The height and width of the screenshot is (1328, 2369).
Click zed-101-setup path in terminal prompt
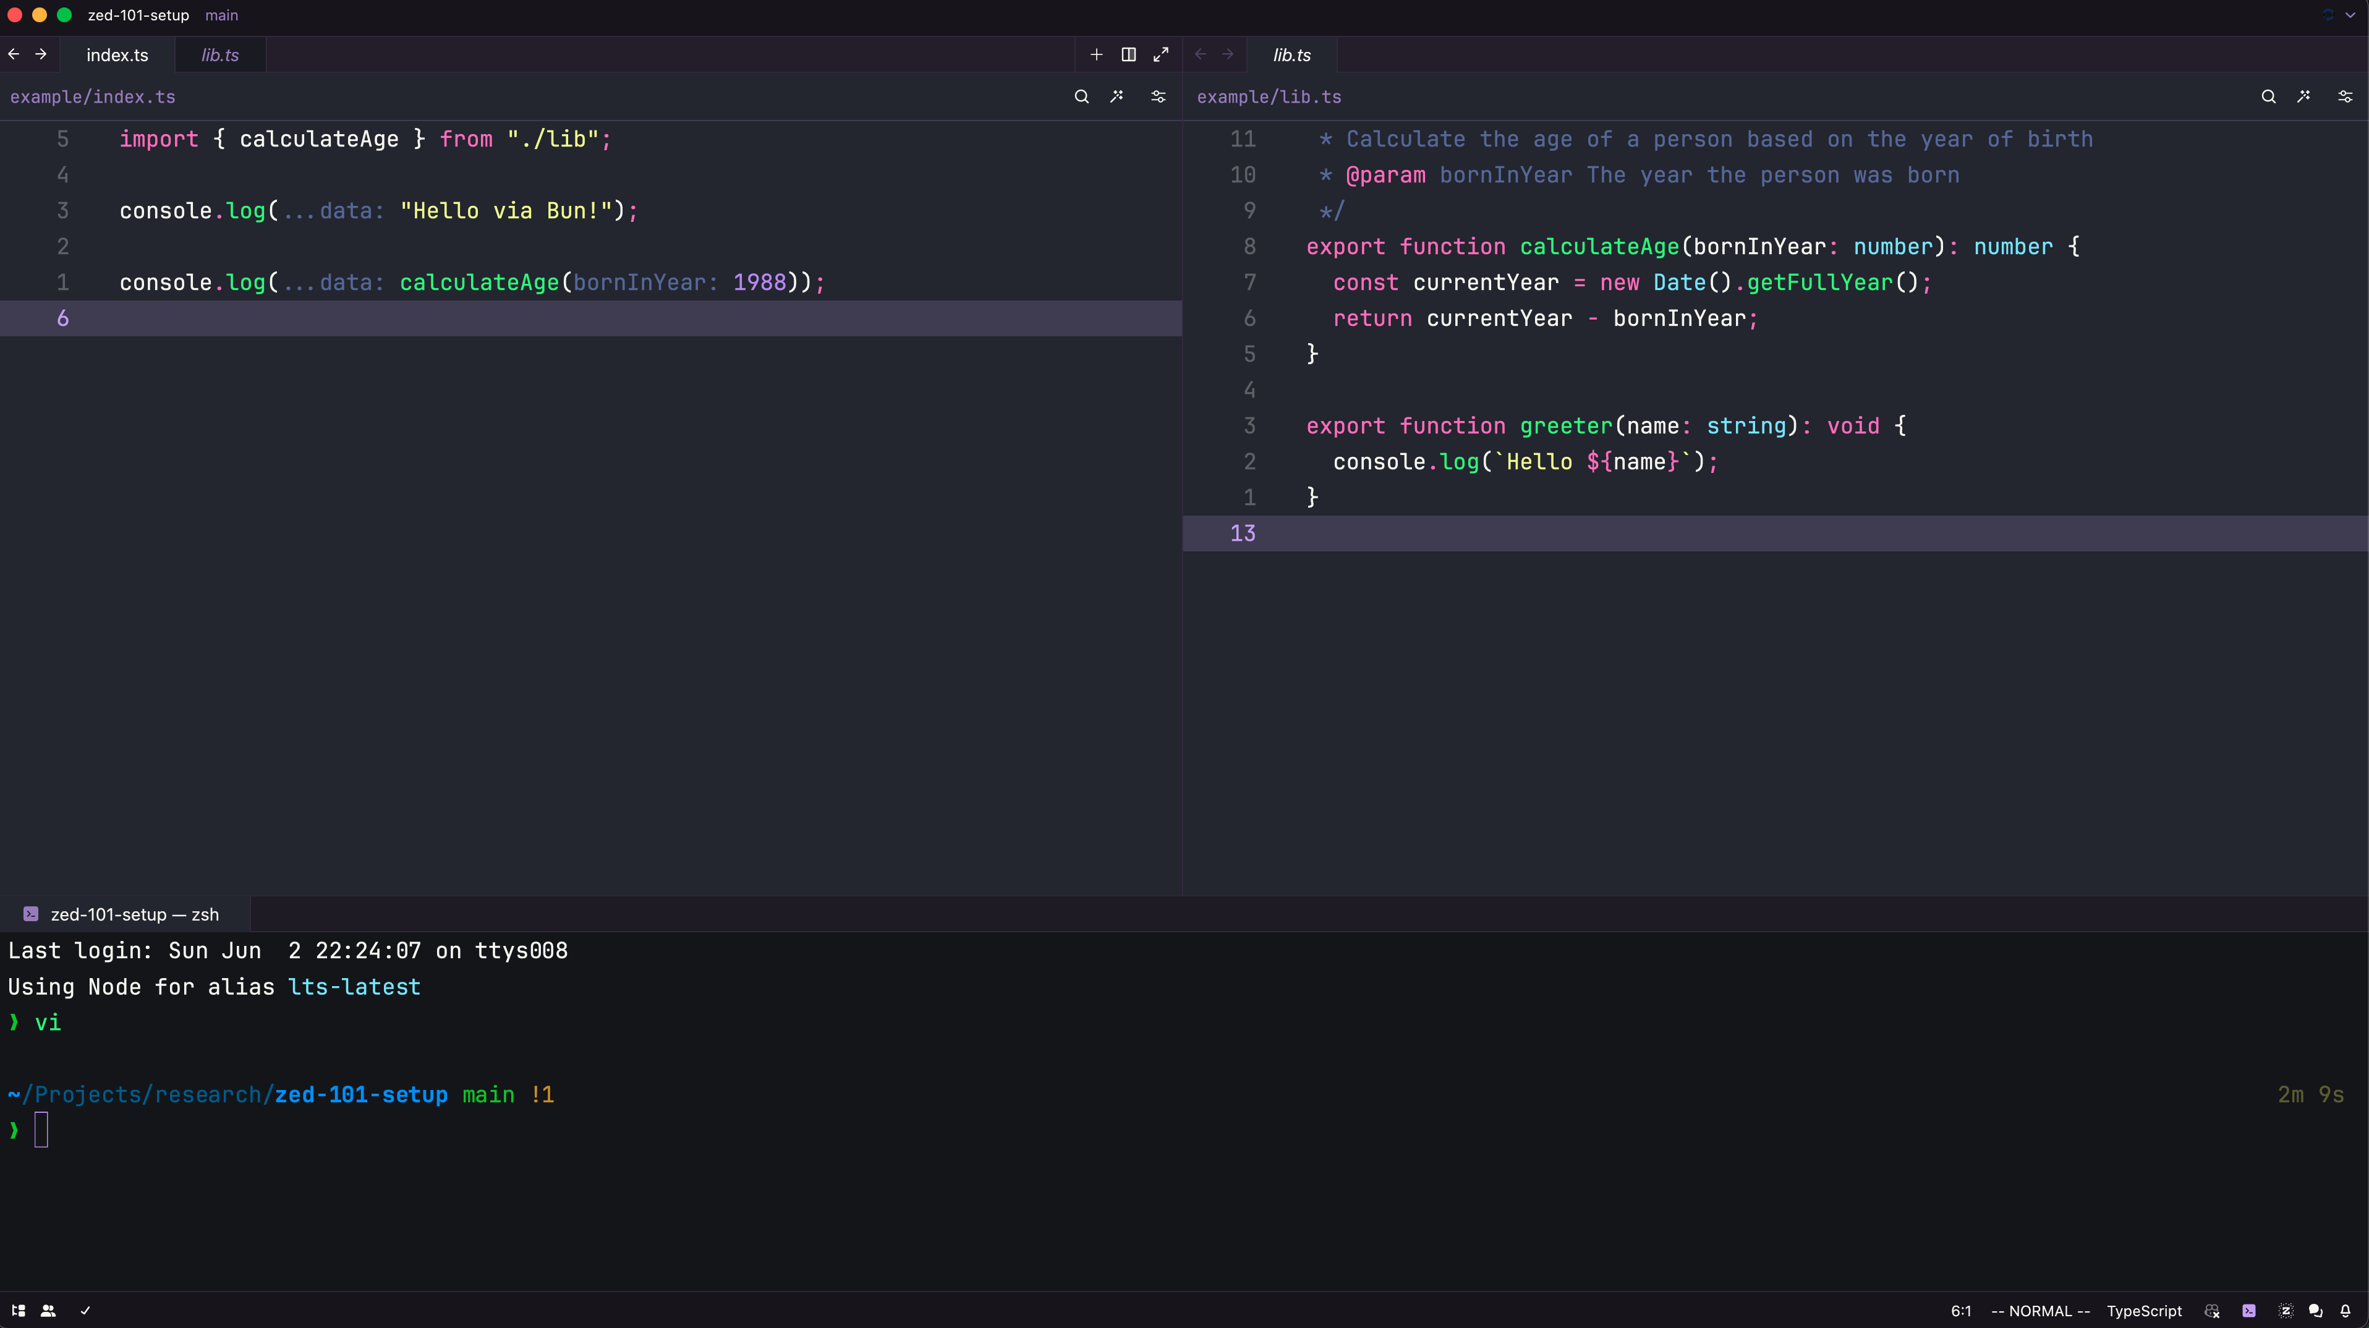360,1094
